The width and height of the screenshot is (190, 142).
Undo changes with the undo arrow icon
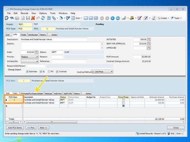point(38,18)
